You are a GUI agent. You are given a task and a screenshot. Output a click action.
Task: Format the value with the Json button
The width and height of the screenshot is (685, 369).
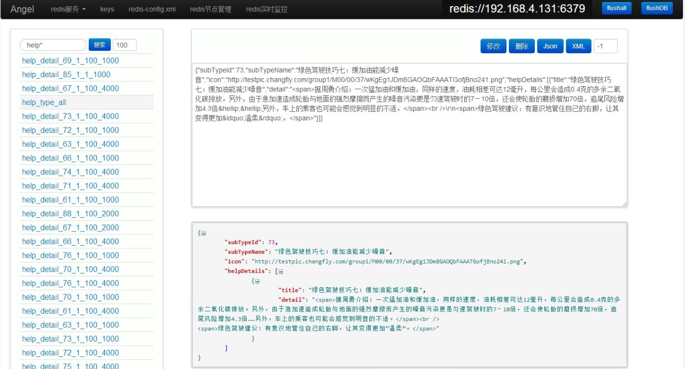click(550, 46)
